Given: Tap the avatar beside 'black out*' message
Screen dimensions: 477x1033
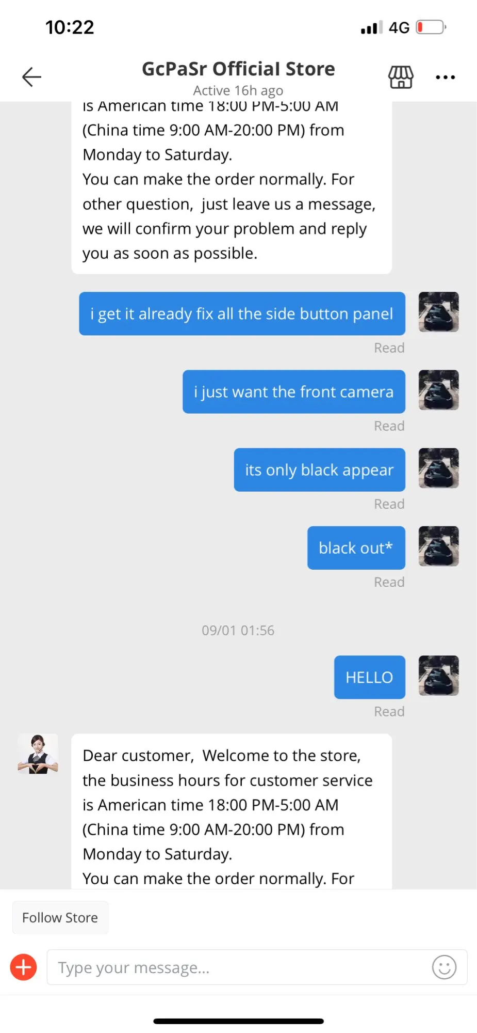Looking at the screenshot, I should tap(438, 546).
